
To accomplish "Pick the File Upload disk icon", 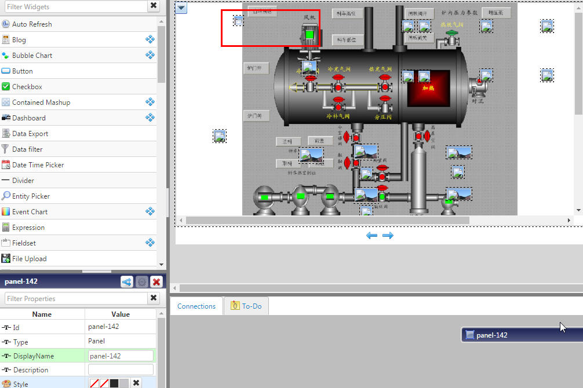I will click(x=6, y=258).
